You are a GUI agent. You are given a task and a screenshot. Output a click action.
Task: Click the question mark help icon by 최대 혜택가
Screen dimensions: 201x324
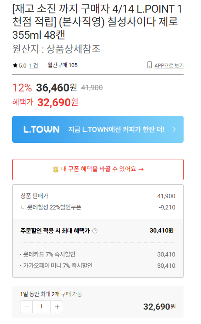click(x=95, y=231)
